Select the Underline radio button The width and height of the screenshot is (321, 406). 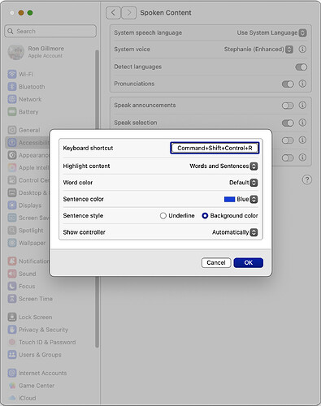(x=163, y=216)
